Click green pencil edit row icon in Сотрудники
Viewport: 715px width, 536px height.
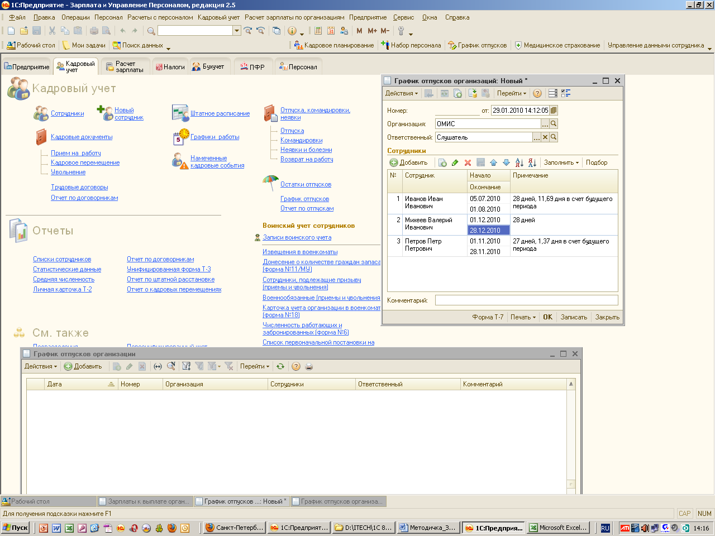pos(455,162)
